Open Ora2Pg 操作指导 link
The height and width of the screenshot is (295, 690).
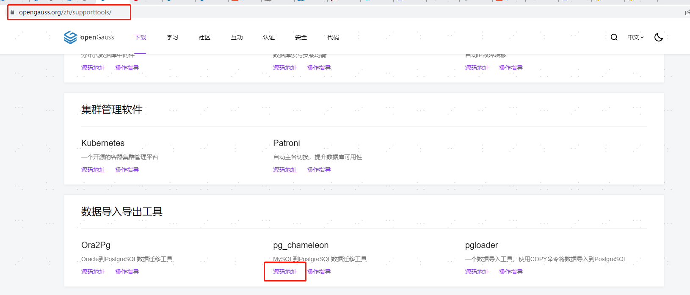click(127, 272)
